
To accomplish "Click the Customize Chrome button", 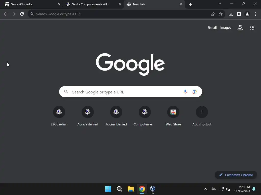I will (236, 175).
